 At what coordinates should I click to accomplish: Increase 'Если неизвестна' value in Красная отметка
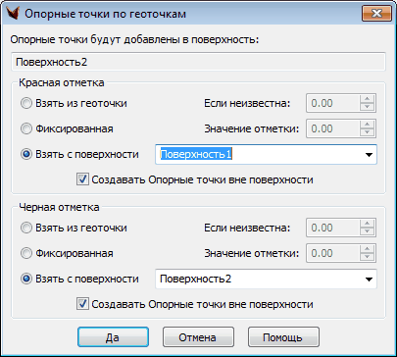(x=368, y=99)
